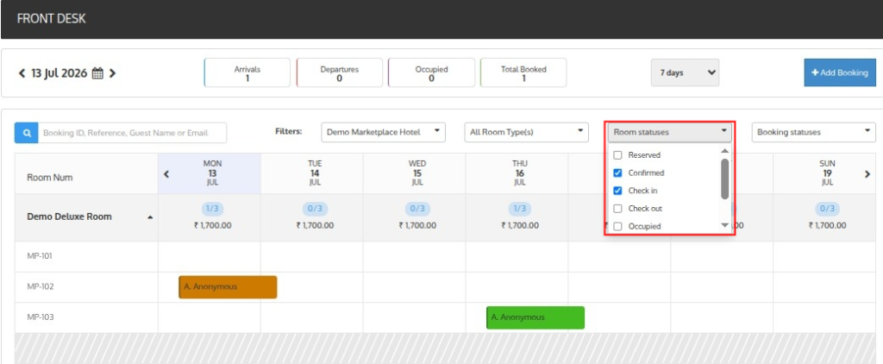
Task: Open the calendar date picker icon
Action: click(x=97, y=73)
